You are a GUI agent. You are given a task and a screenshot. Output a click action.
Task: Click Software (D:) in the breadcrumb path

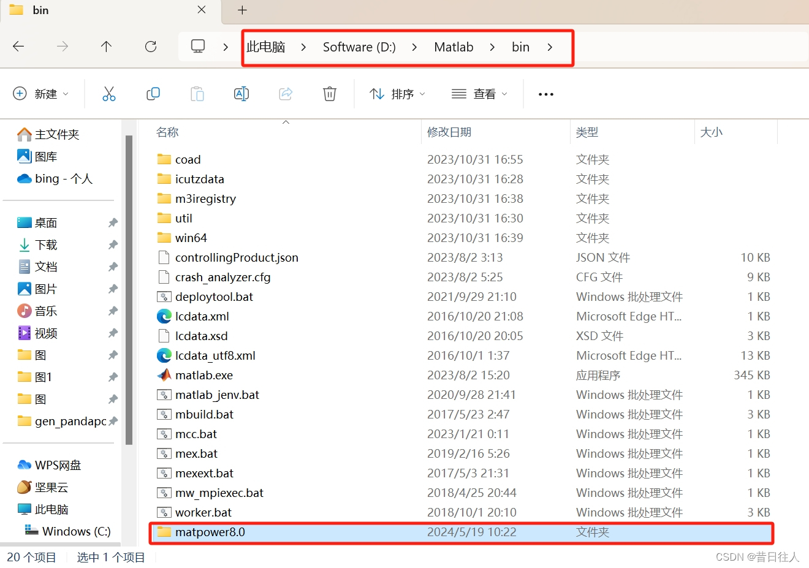(x=359, y=47)
